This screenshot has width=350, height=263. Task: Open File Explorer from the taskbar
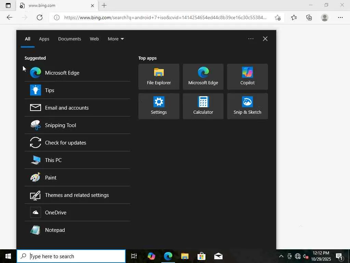click(x=185, y=256)
